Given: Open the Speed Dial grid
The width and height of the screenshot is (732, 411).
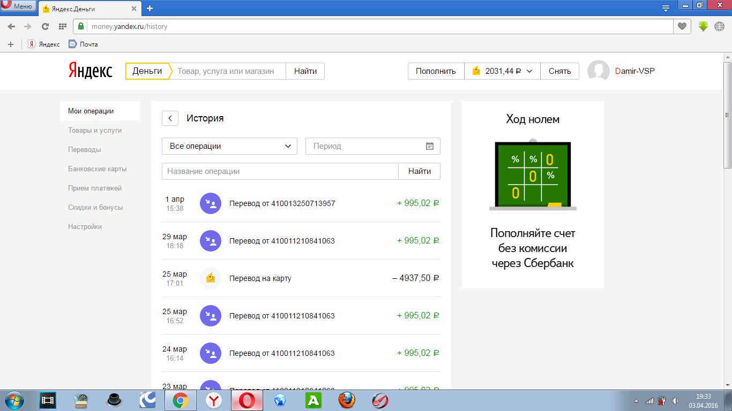Looking at the screenshot, I should pos(62,26).
